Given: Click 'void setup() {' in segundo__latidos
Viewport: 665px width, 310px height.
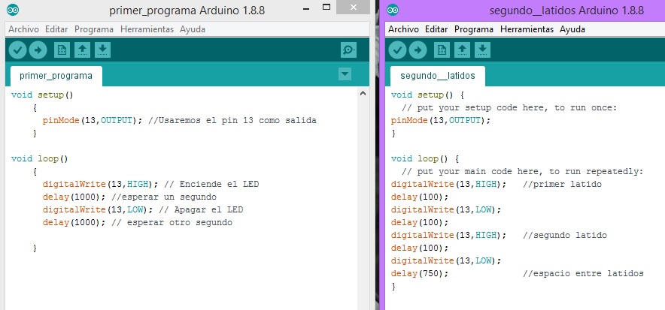Looking at the screenshot, I should click(428, 95).
